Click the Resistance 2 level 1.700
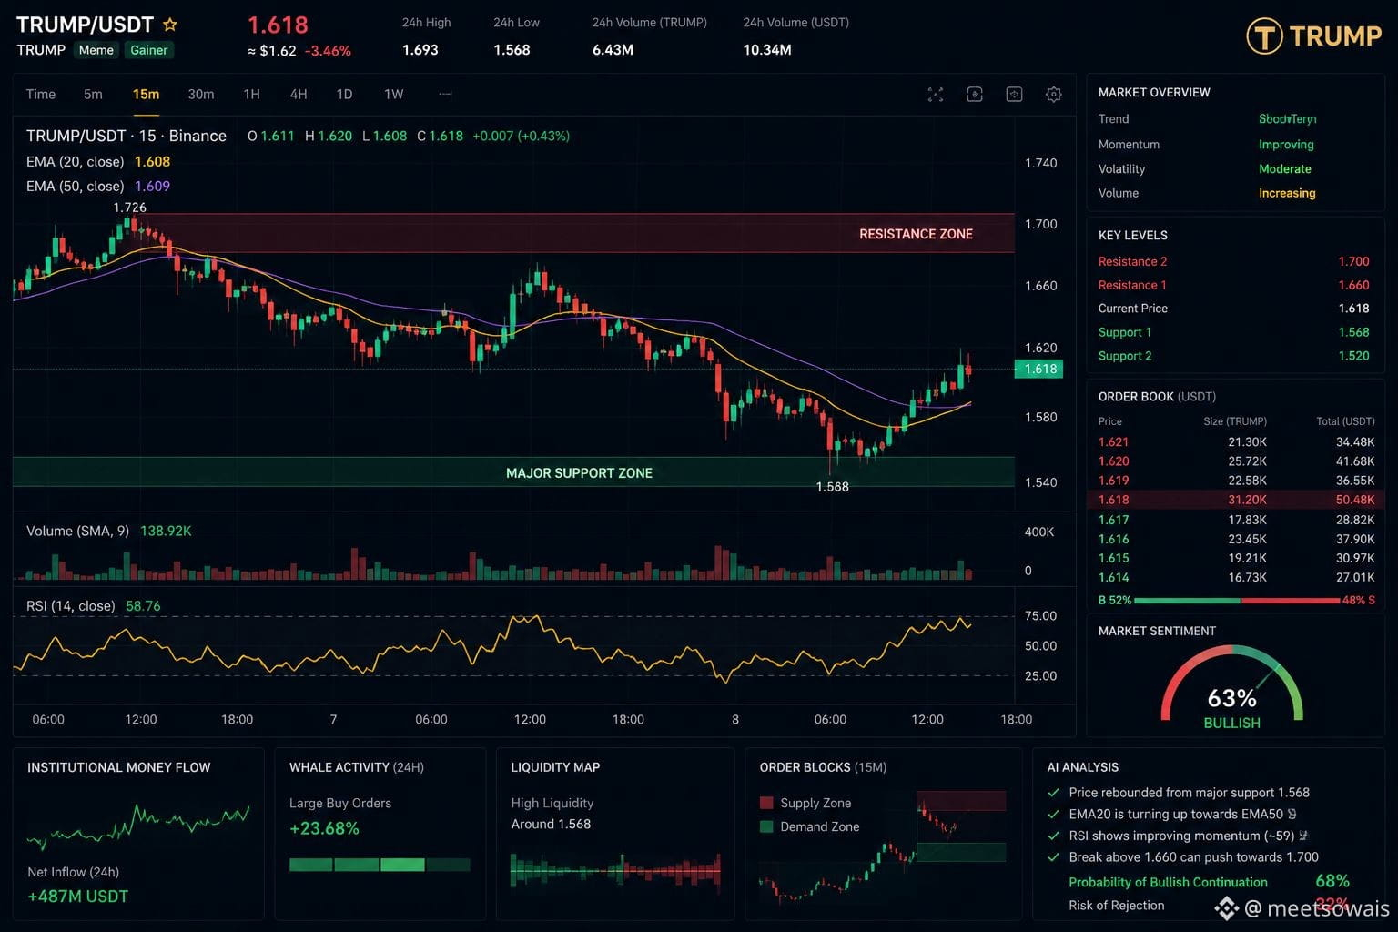 coord(1353,261)
